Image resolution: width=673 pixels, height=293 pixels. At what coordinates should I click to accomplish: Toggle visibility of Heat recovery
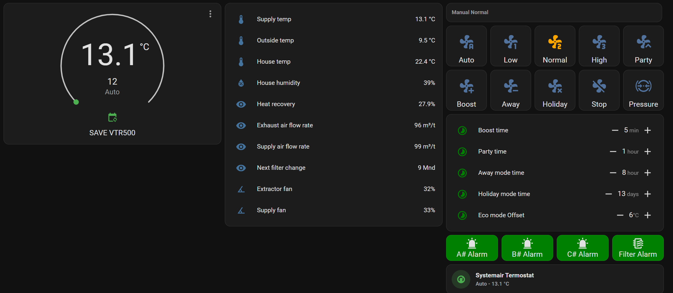(x=241, y=104)
